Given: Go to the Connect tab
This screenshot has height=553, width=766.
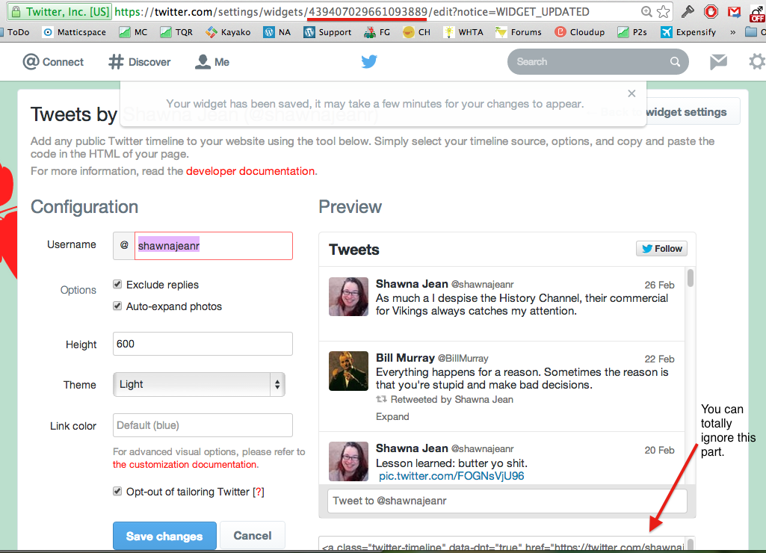Looking at the screenshot, I should pos(53,62).
